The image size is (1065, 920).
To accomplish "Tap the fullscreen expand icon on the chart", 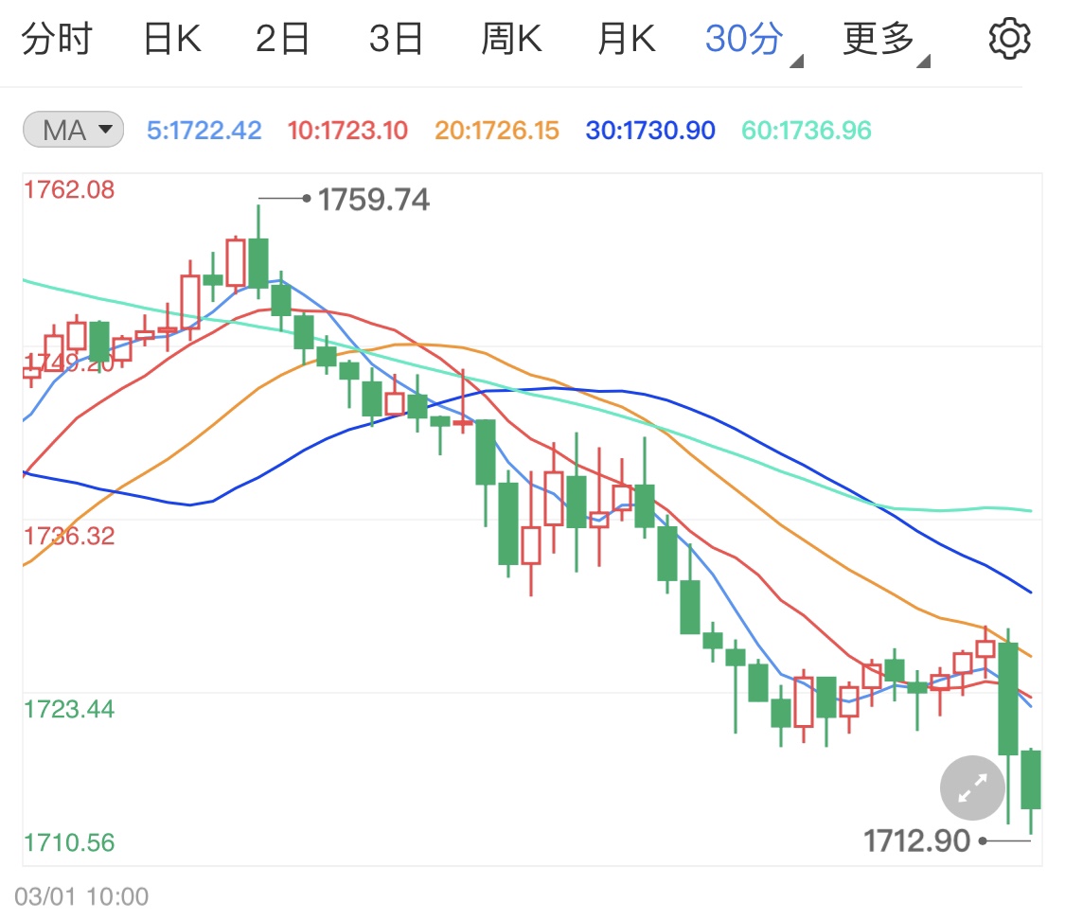I will (x=971, y=787).
